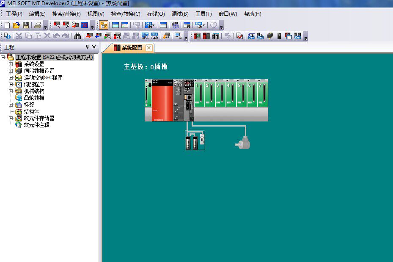Open the 工具(T) menu
The width and height of the screenshot is (393, 262).
point(203,14)
